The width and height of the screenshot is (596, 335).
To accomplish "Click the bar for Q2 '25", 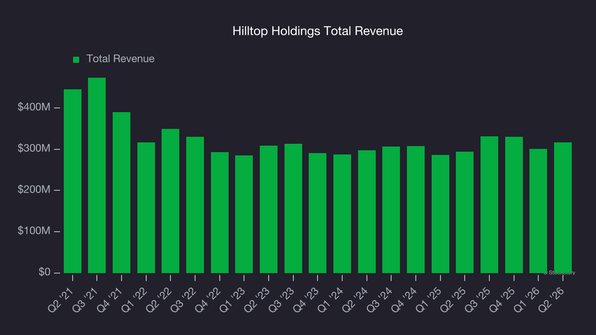I will pos(465,212).
